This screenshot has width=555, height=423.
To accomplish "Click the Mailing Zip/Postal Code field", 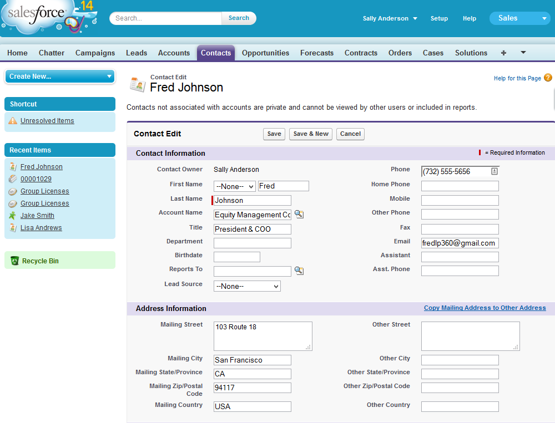I will 253,388.
